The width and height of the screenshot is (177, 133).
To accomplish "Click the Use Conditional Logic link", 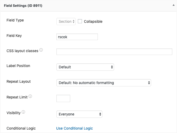I will [74, 128].
